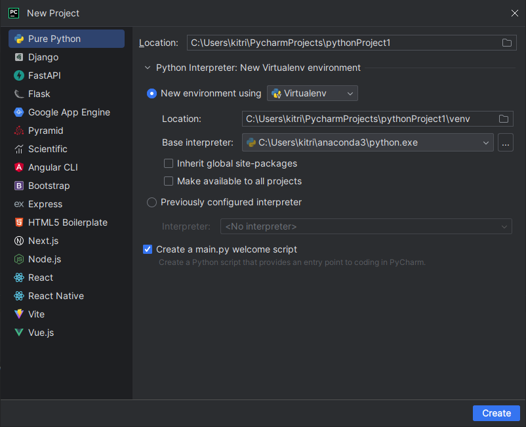This screenshot has width=526, height=427.
Task: Select the Pure Python icon
Action: click(19, 39)
